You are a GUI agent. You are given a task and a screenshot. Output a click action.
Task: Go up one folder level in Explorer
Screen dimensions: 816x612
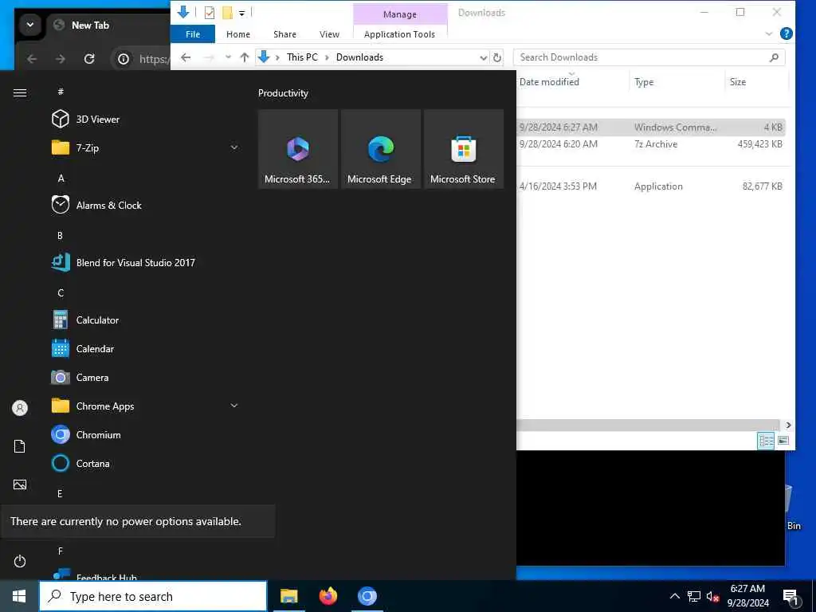click(x=244, y=57)
